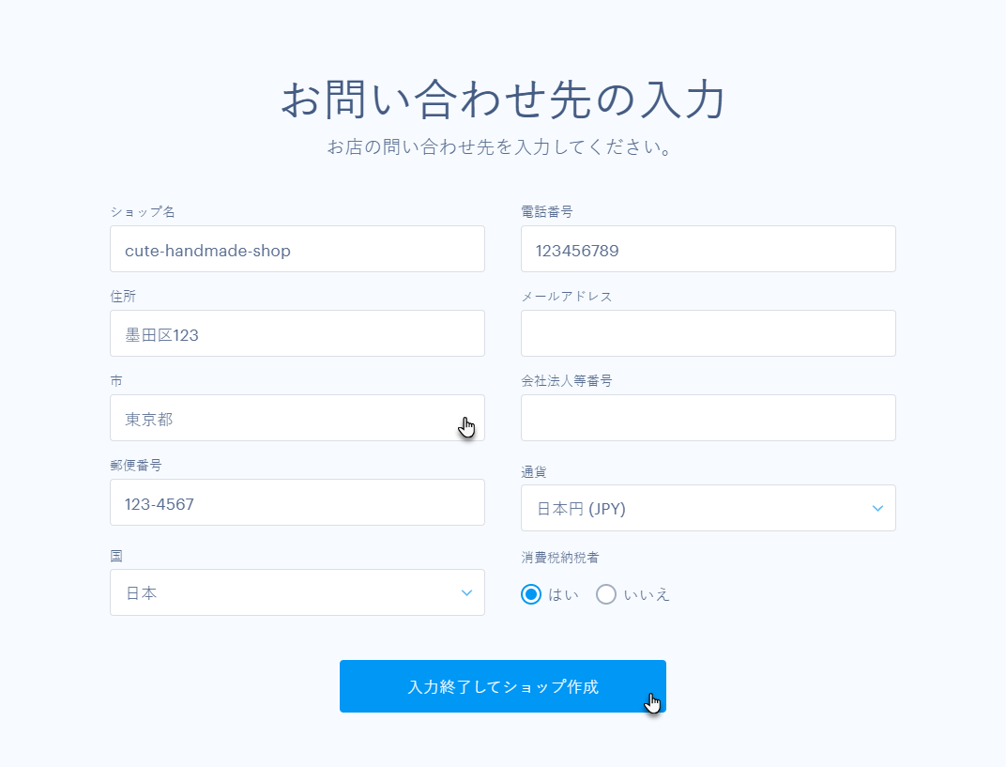This screenshot has width=1006, height=767.
Task: Select the はい consumption tax radio button
Action: click(531, 594)
